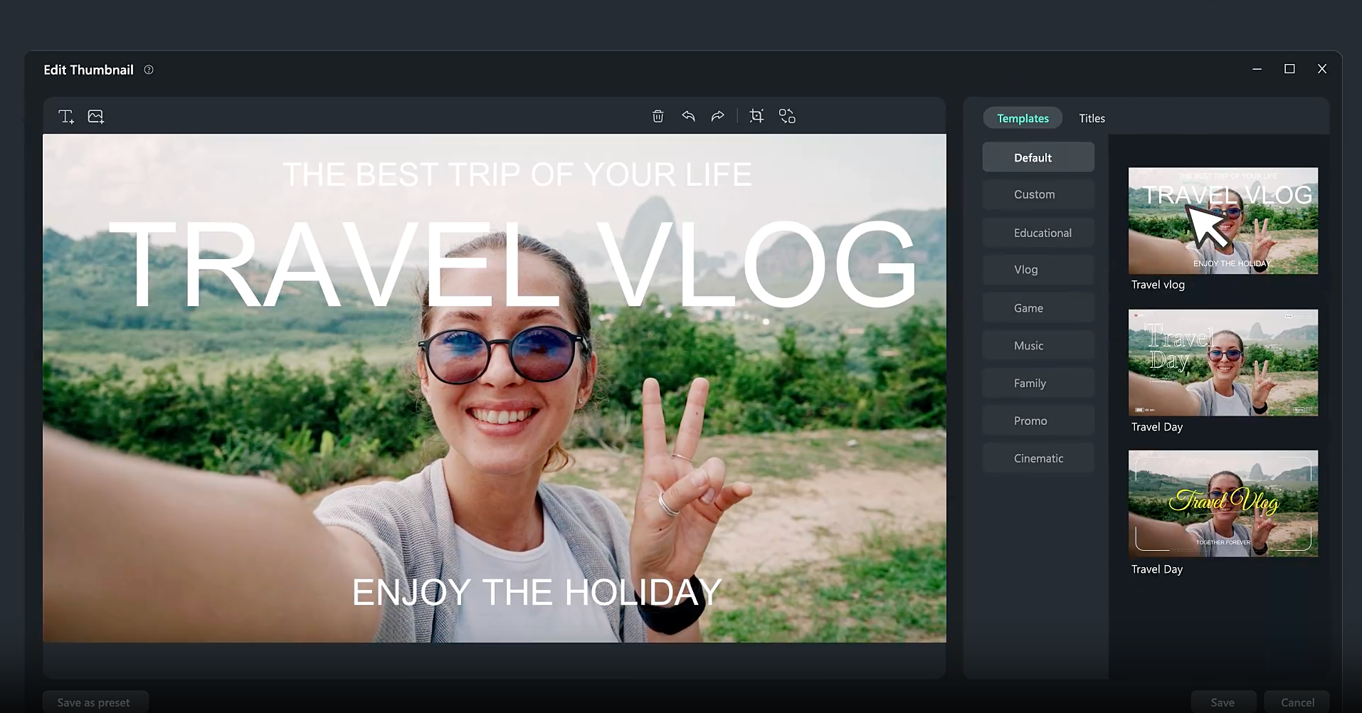Screen dimensions: 1362x713
Task: Undo the last thumbnail edit
Action: [x=688, y=116]
